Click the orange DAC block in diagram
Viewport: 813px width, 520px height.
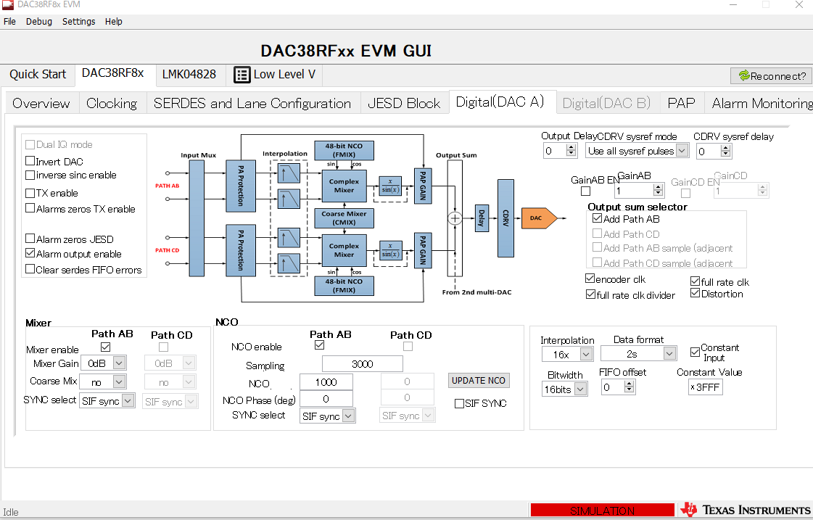540,218
